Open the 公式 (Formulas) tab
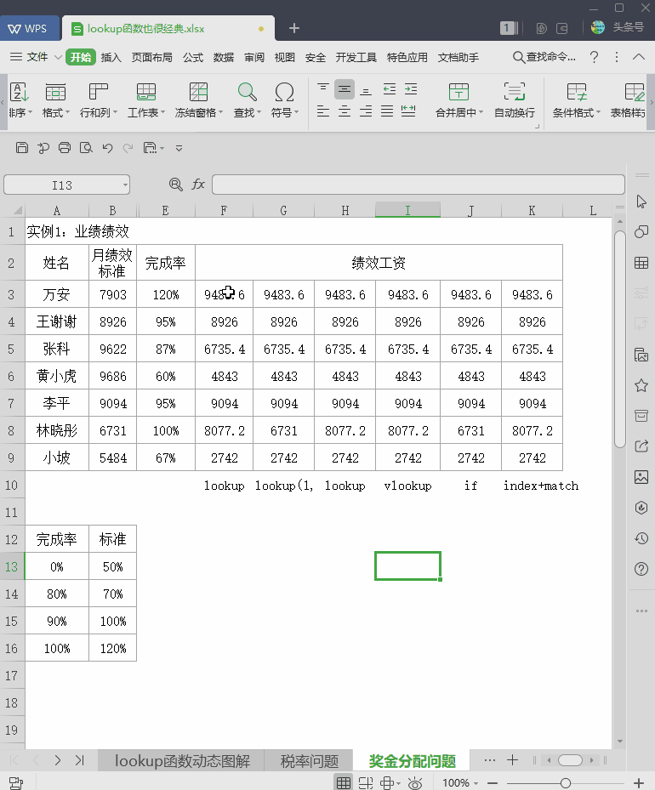This screenshot has width=655, height=790. click(193, 58)
